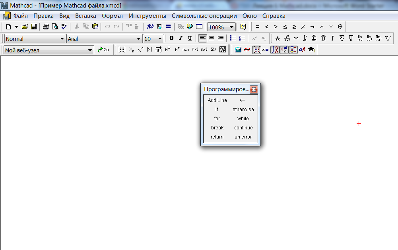Toggle Underline formatting
Screen dimensions: 398x250
coord(190,38)
